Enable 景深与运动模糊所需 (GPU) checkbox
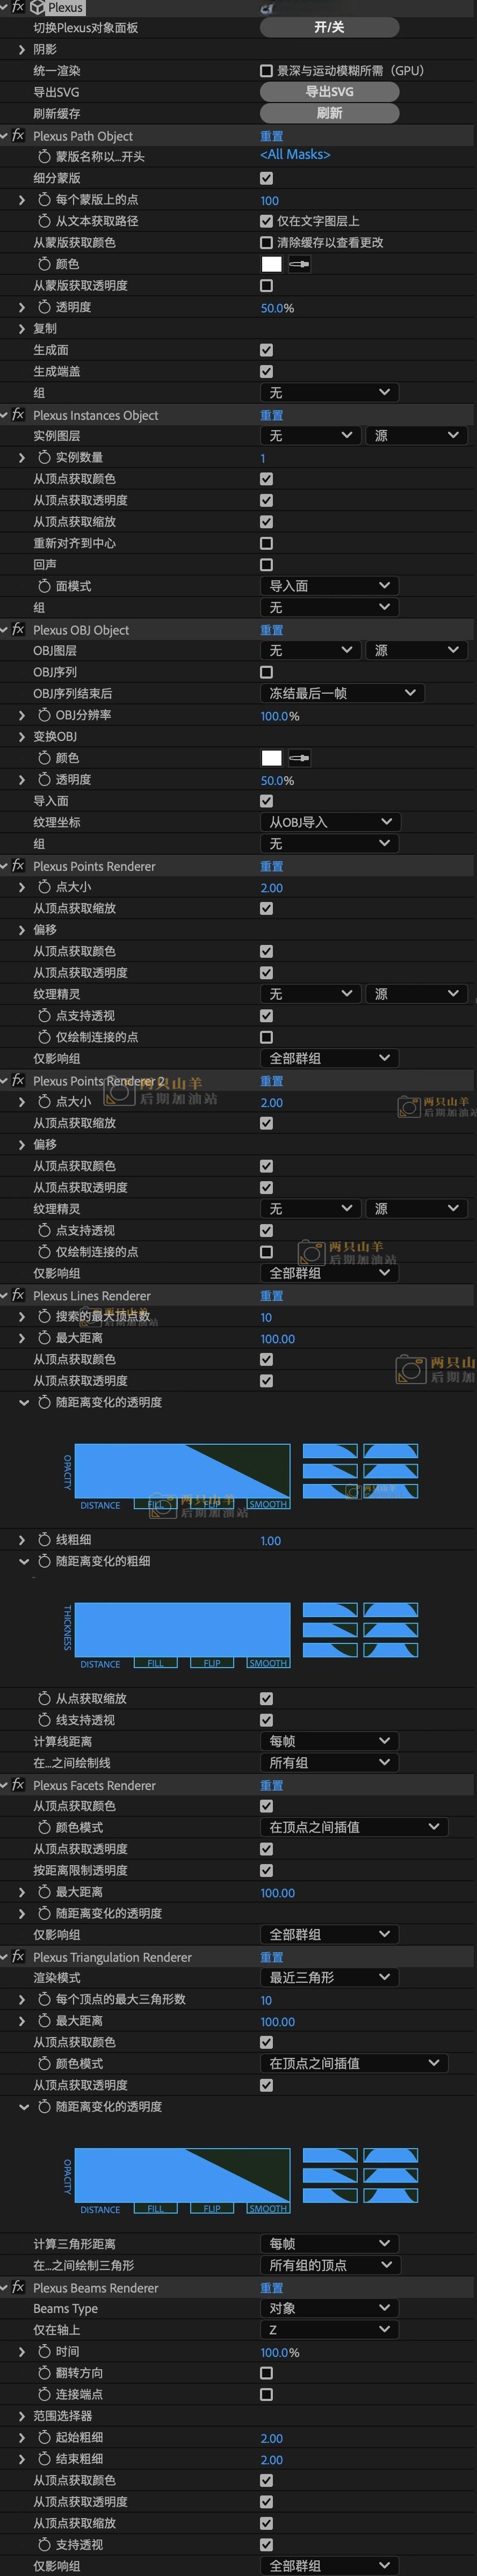 tap(266, 71)
